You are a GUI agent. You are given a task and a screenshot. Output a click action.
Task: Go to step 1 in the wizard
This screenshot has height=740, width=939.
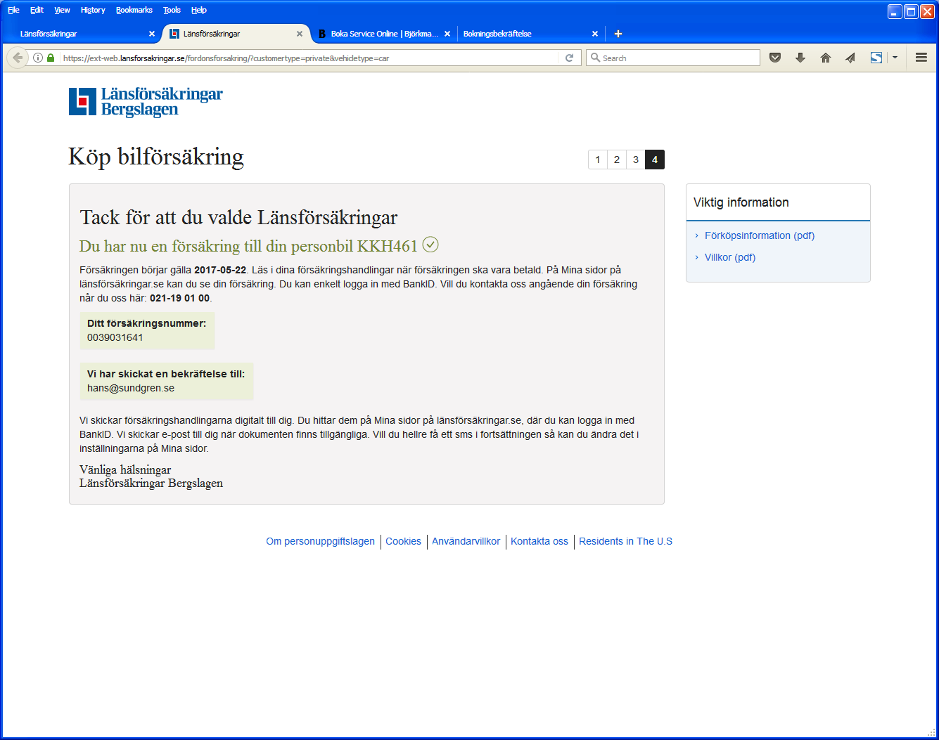pos(598,160)
